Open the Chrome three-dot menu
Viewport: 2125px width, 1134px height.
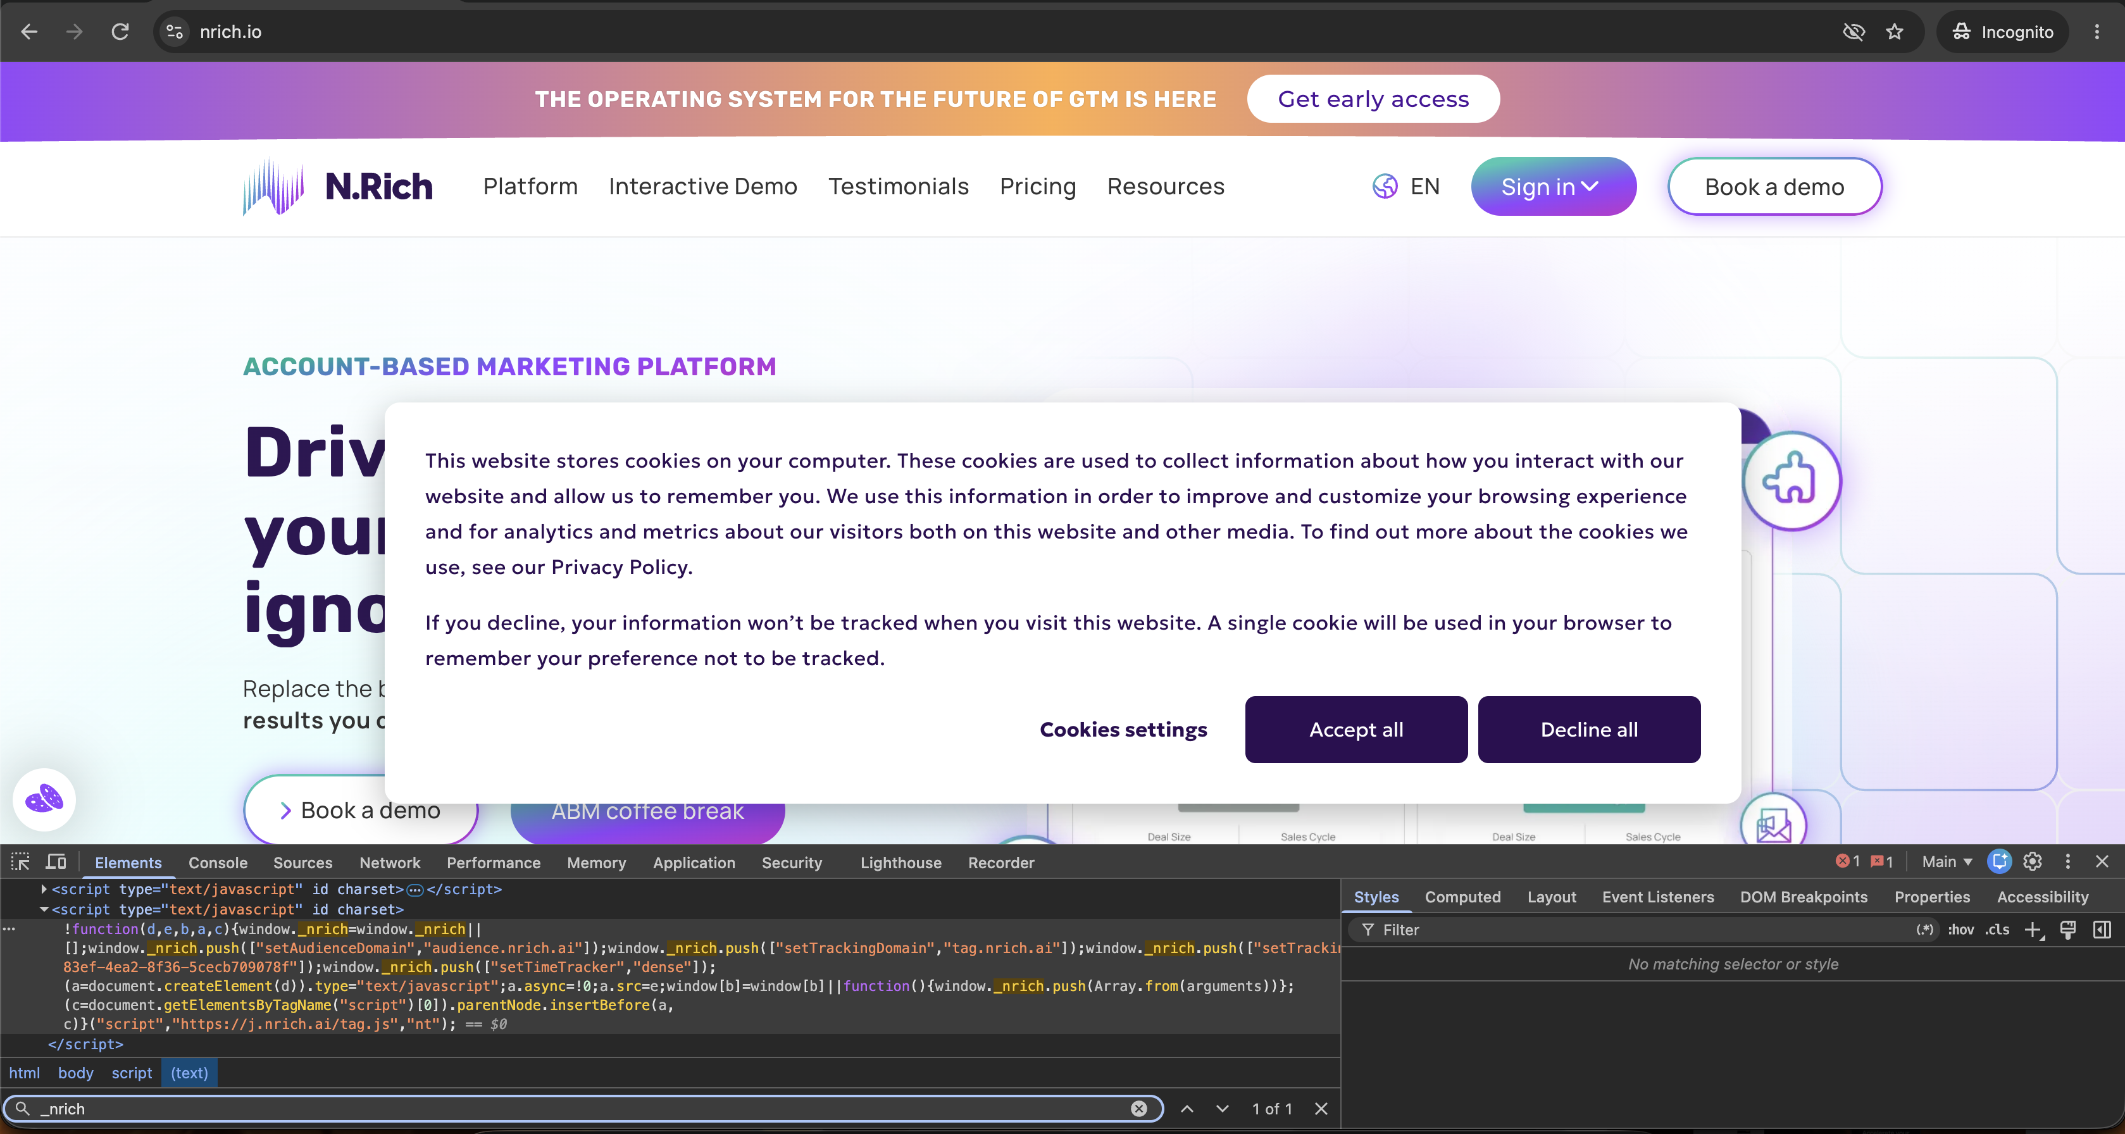click(x=2097, y=32)
